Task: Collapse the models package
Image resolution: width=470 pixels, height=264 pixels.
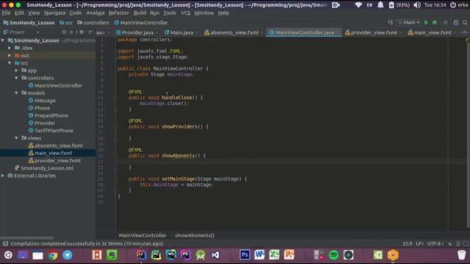Action: click(x=16, y=93)
